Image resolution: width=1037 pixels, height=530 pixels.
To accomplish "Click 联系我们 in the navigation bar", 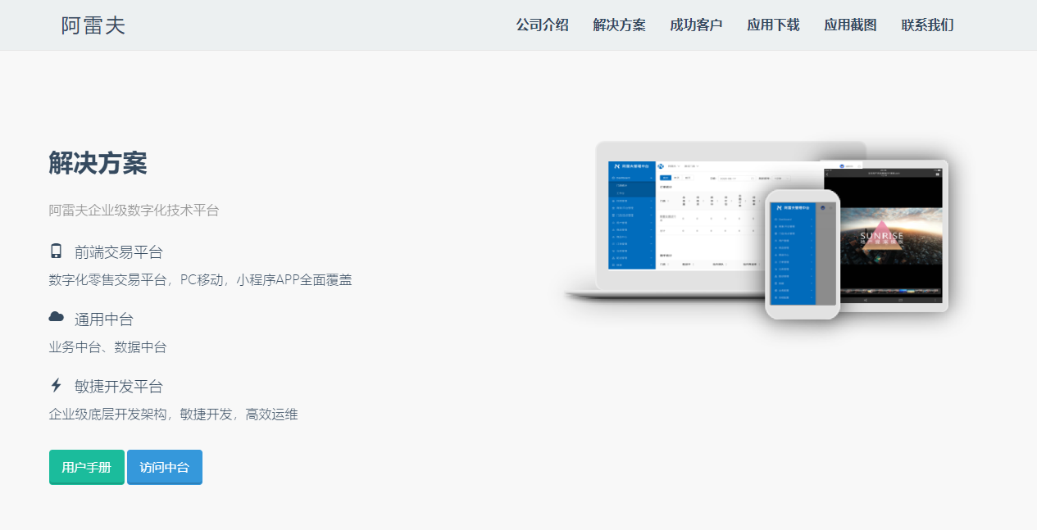I will (x=927, y=25).
